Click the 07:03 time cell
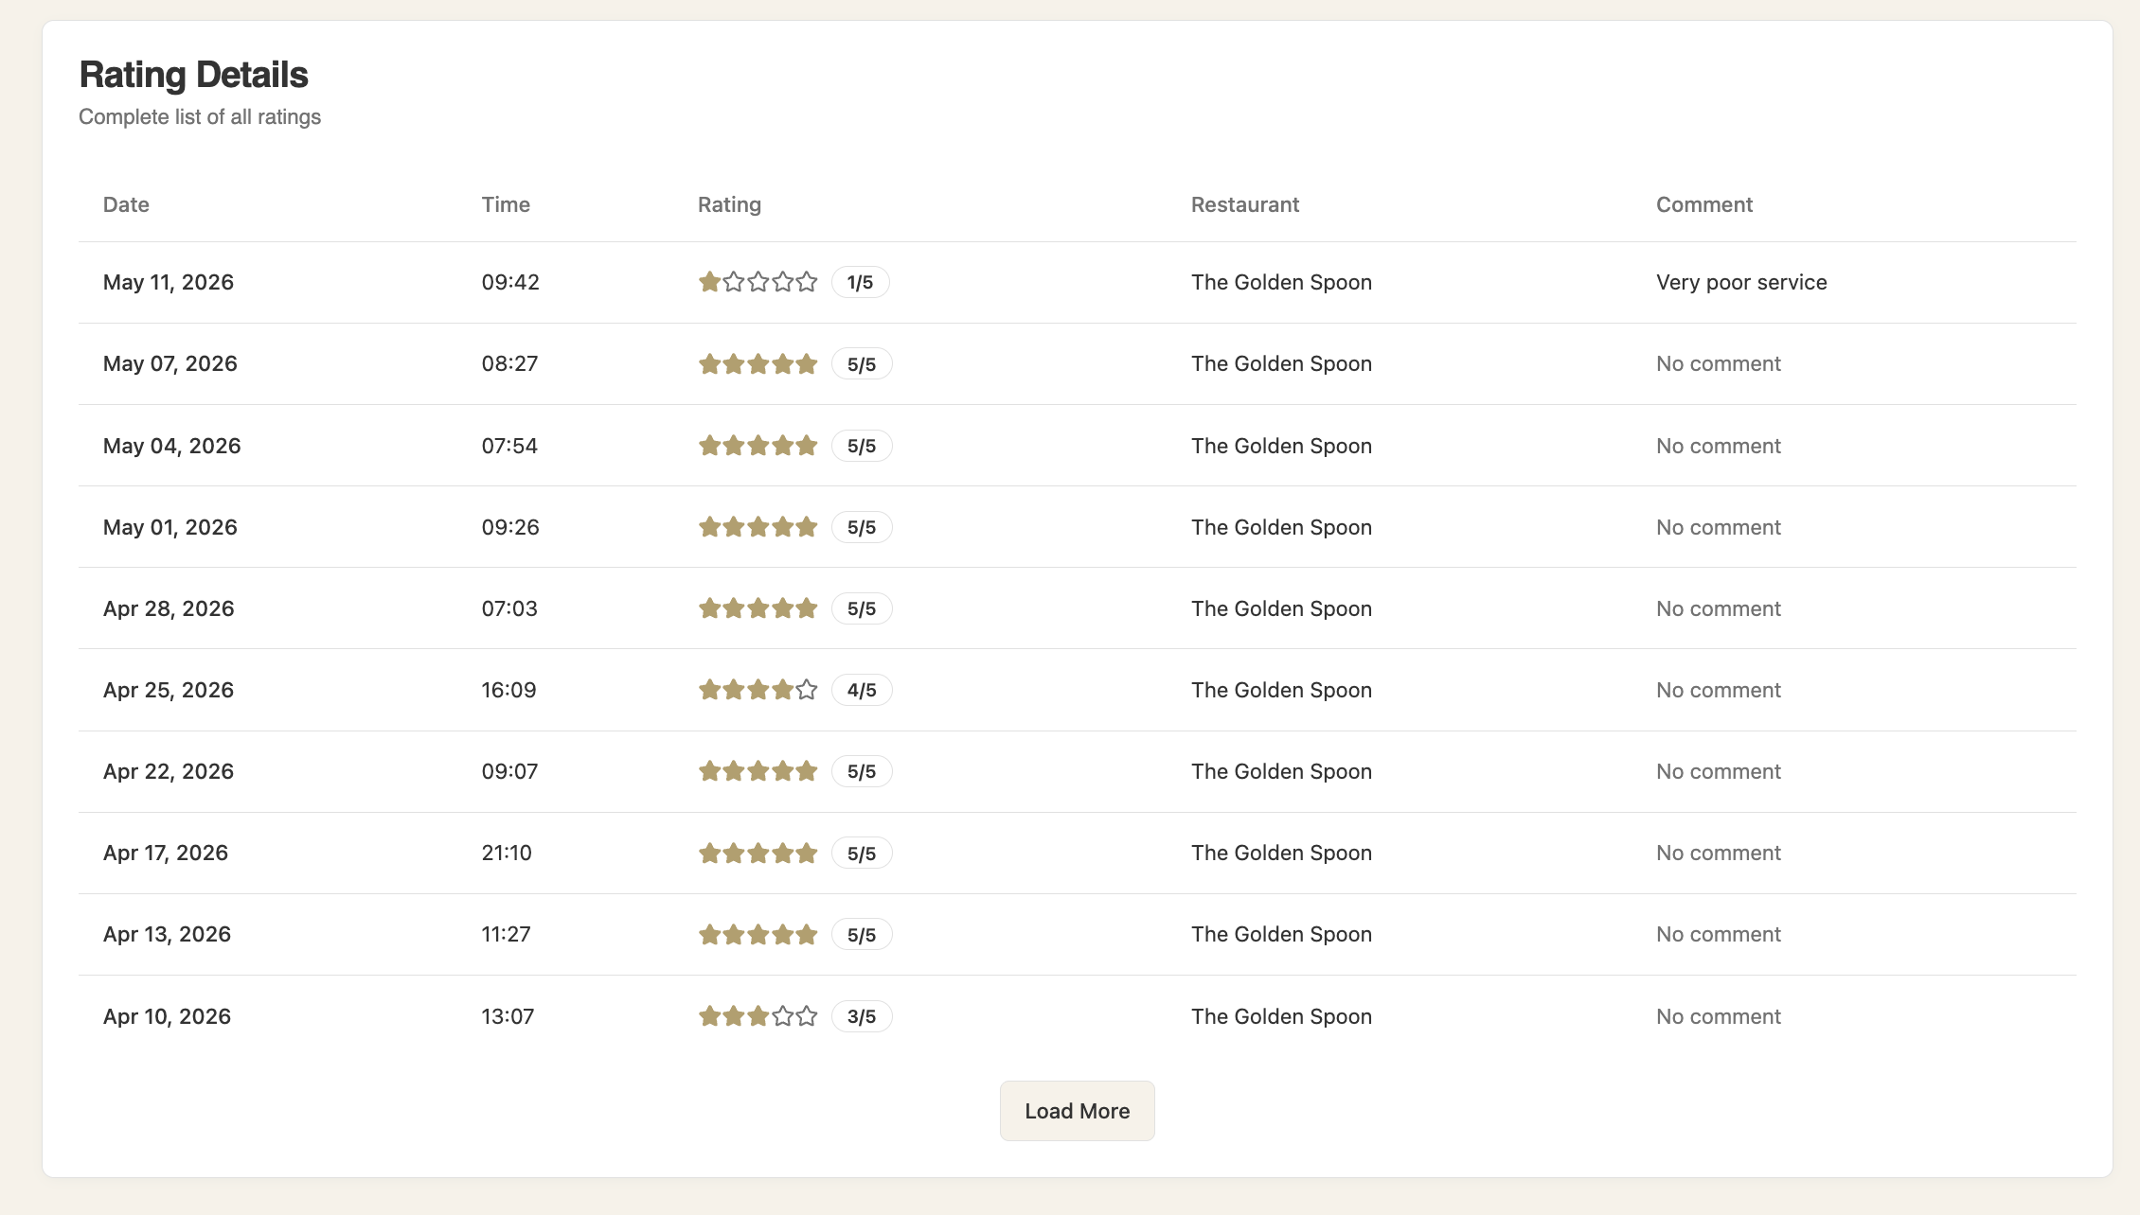The width and height of the screenshot is (2140, 1215). [x=509, y=608]
